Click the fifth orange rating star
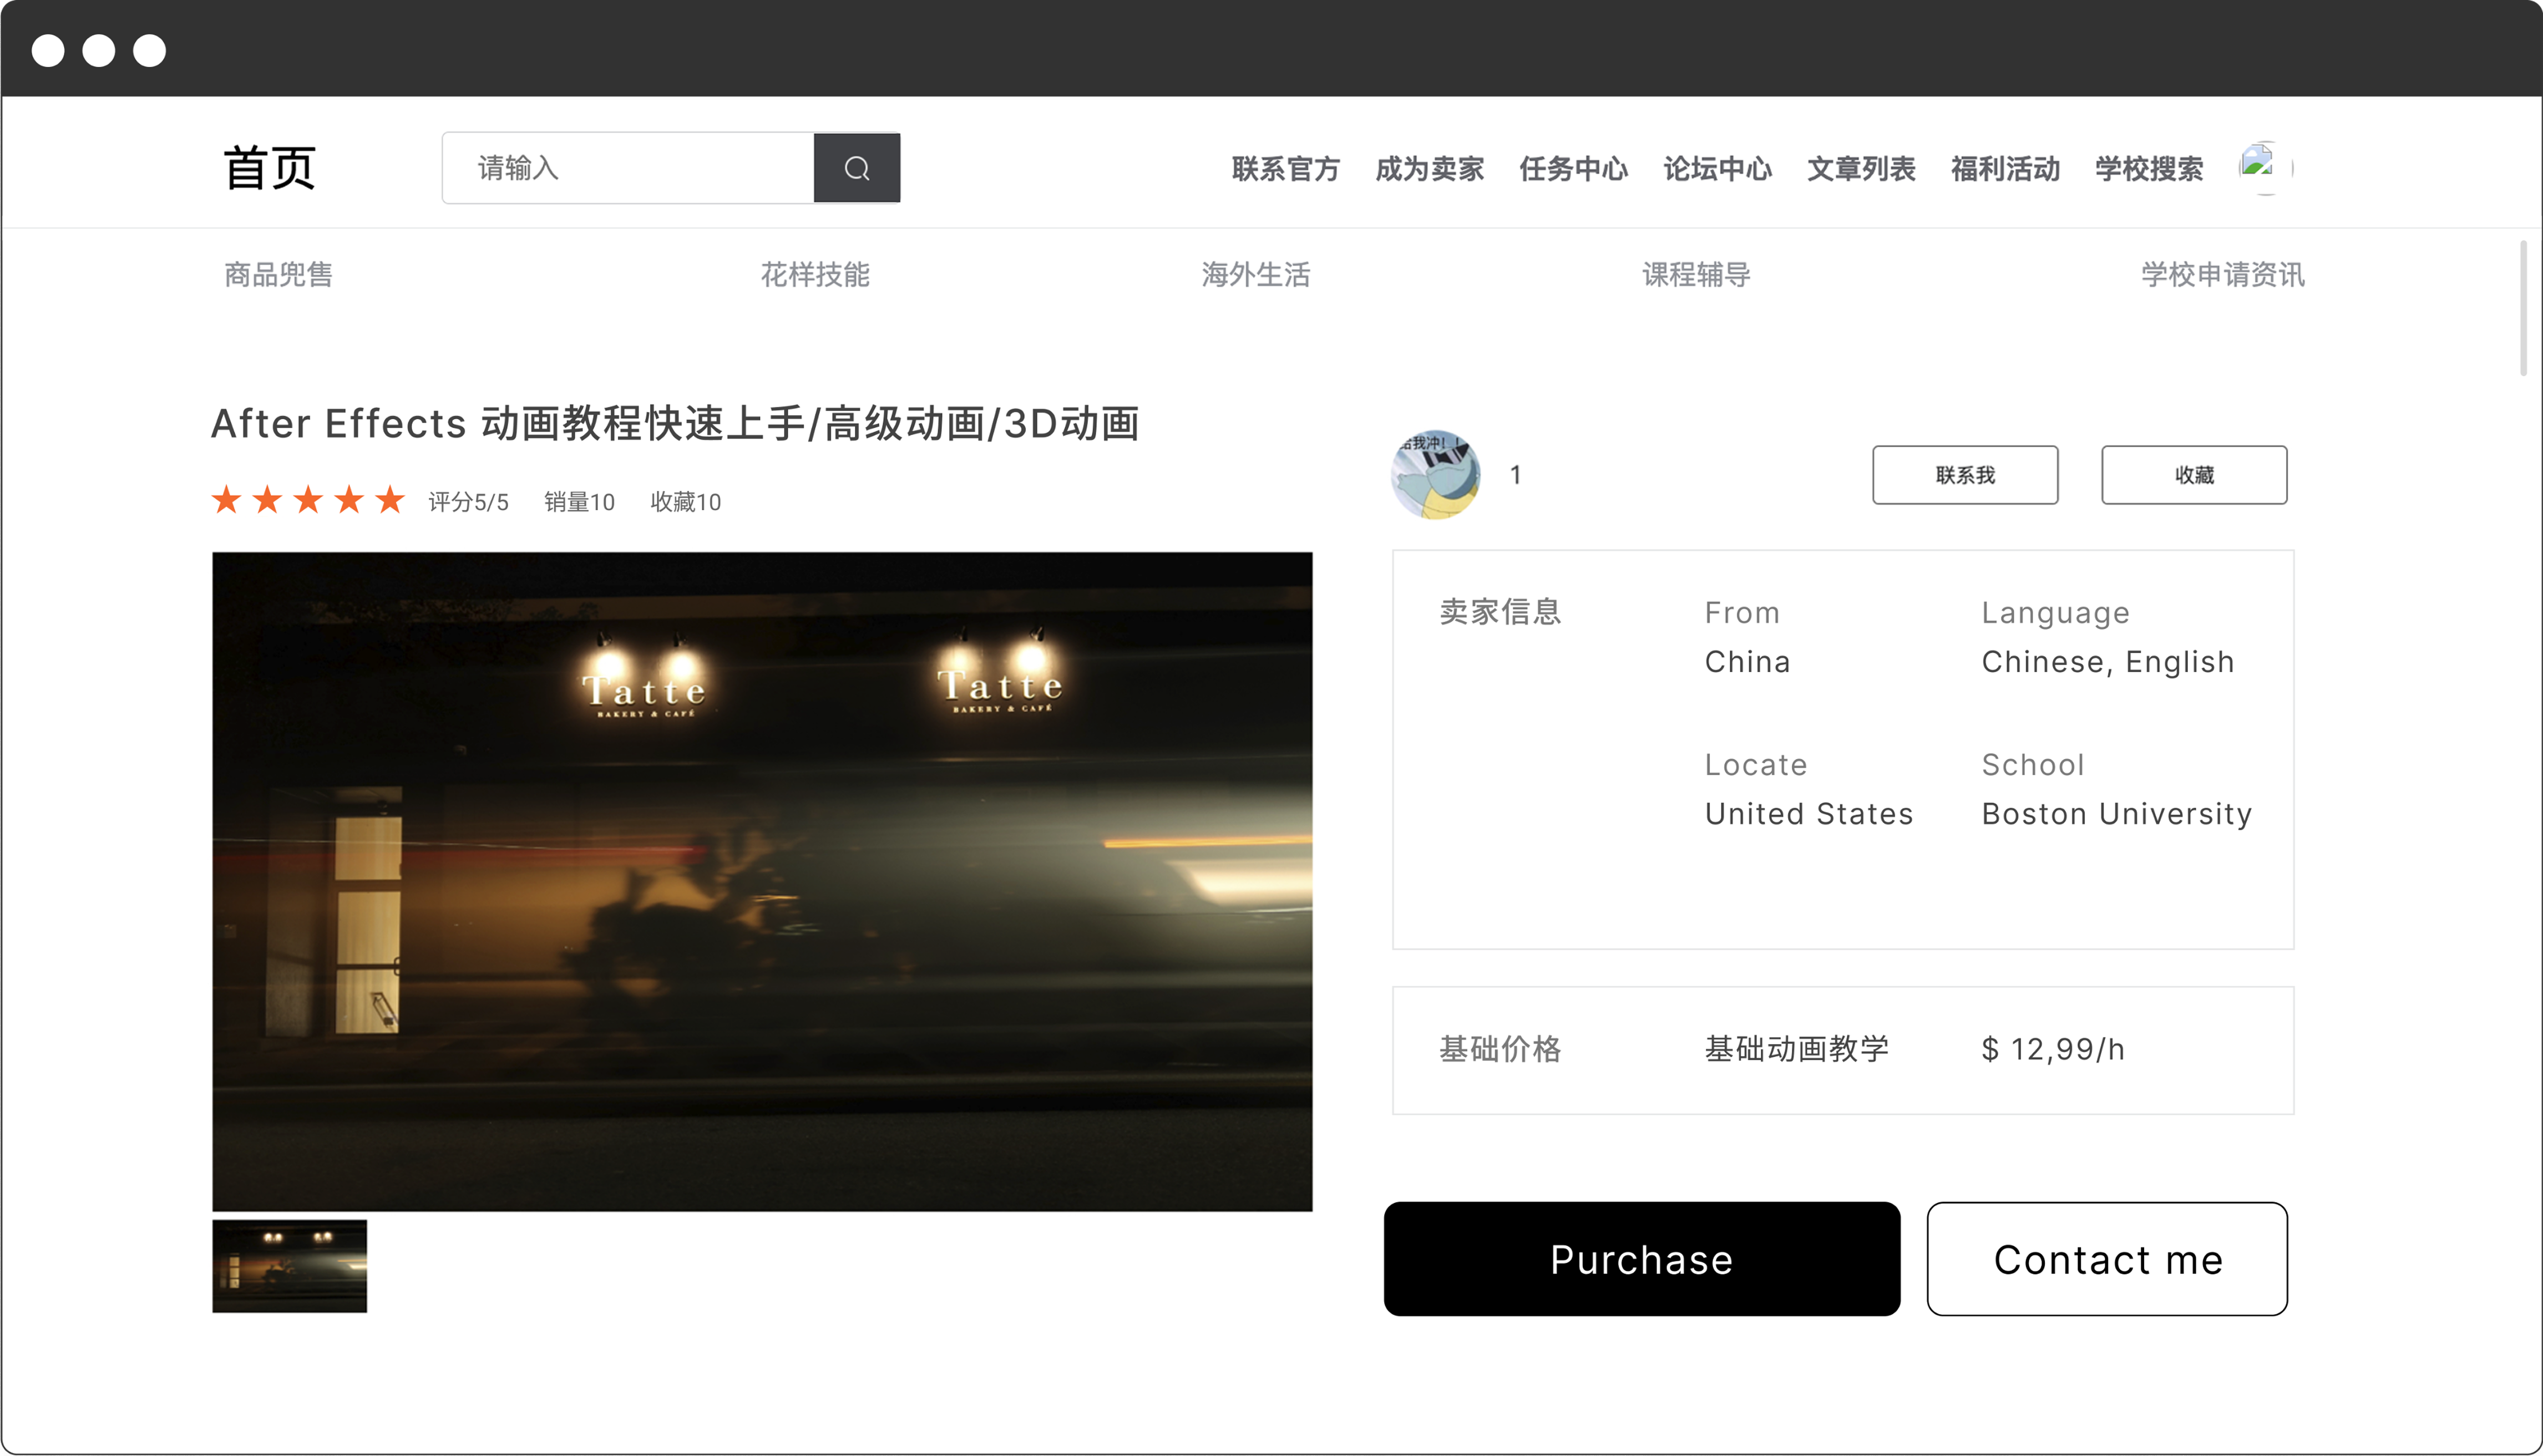The width and height of the screenshot is (2543, 1456). (x=390, y=499)
